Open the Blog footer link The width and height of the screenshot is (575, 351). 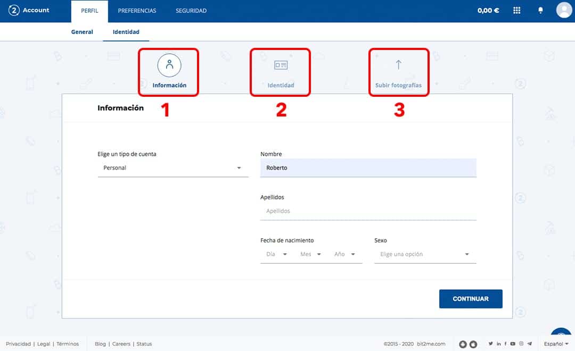tap(100, 344)
